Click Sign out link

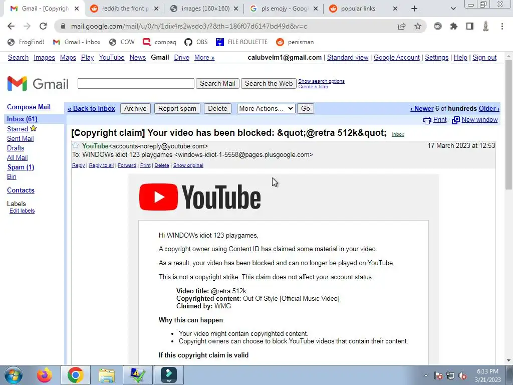484,57
